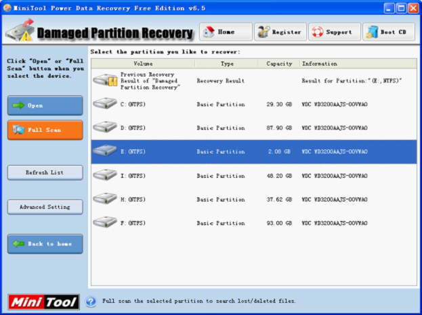Viewport: 422px width, 315px height.
Task: Click the Home toolbar button
Action: coord(226,32)
